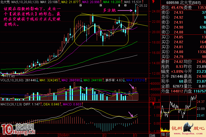The image size is (206, 137).
Task: Click the 最低 23.07 low value
Action: [201, 81]
